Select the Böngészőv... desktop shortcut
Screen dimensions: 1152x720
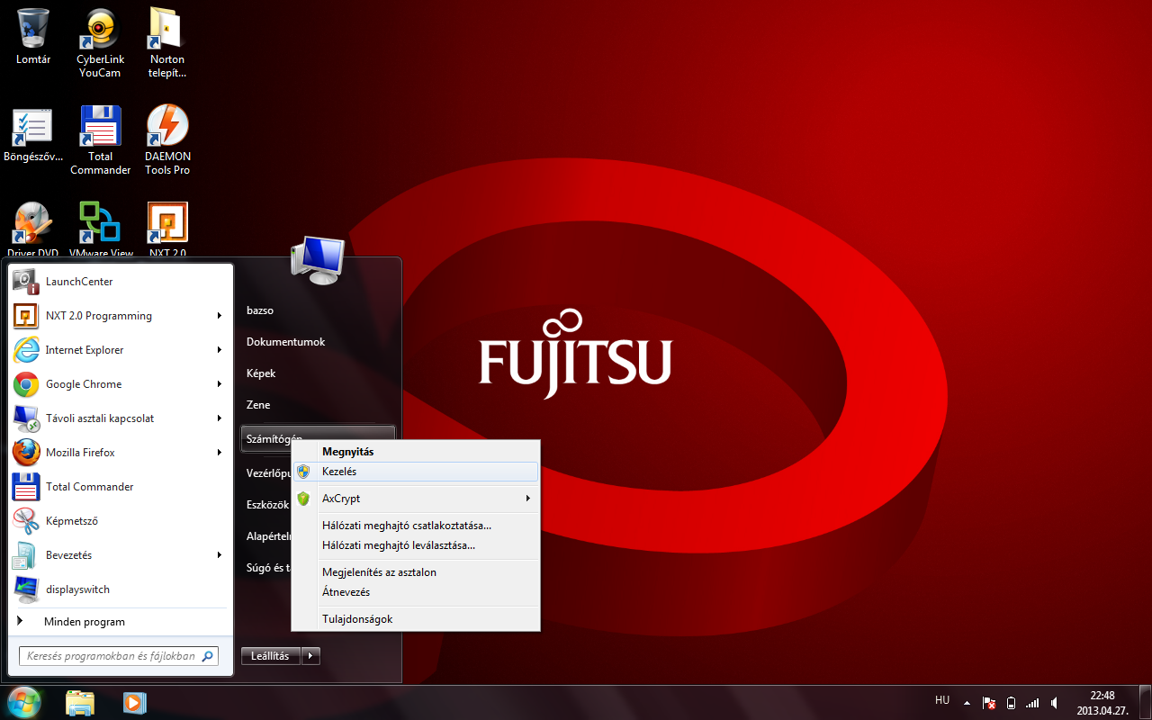click(33, 135)
